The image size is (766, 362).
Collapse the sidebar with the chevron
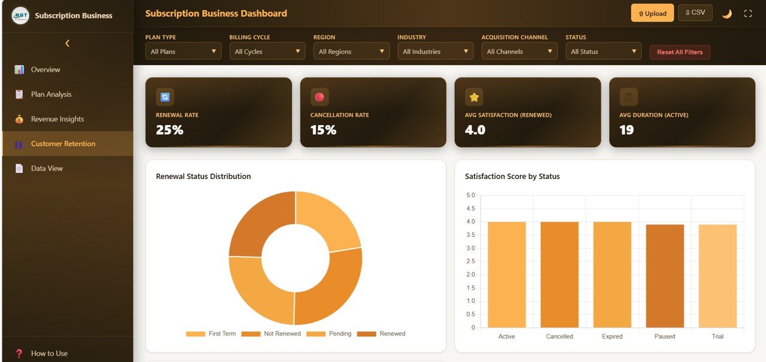(67, 42)
